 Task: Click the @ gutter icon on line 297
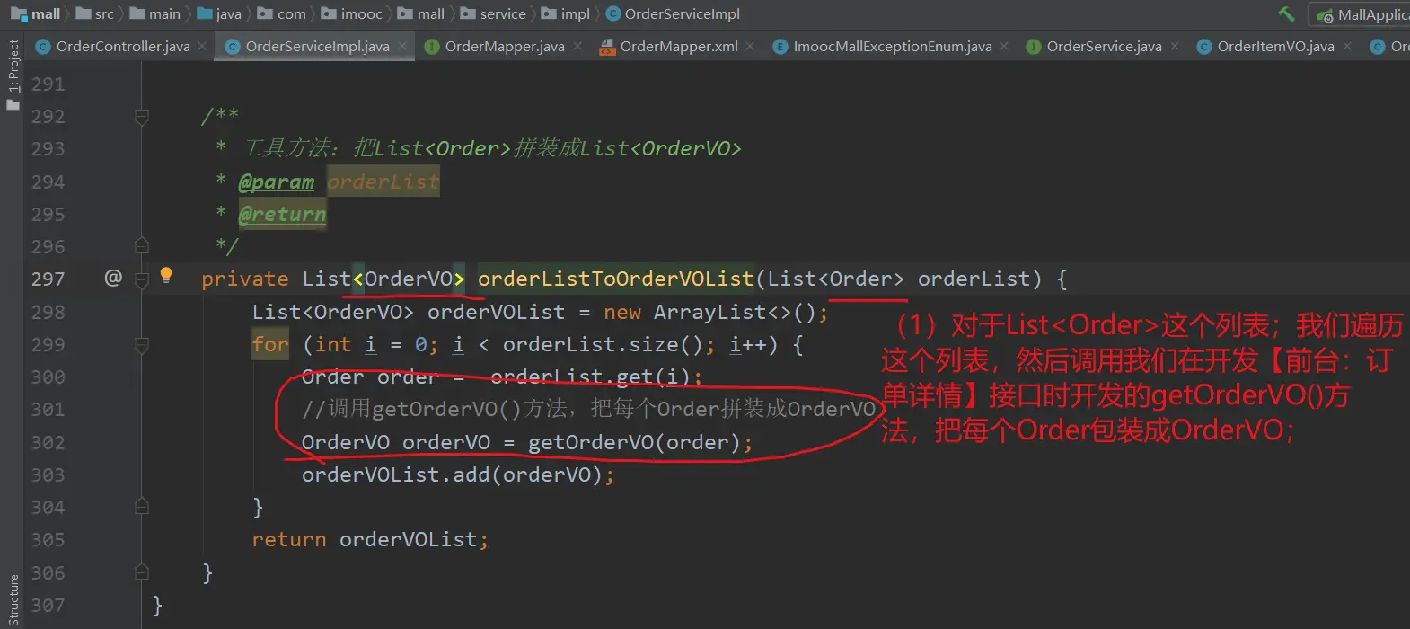[113, 278]
